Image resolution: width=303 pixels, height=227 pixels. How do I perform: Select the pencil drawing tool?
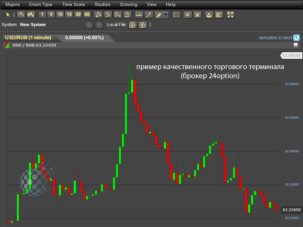click(x=159, y=15)
